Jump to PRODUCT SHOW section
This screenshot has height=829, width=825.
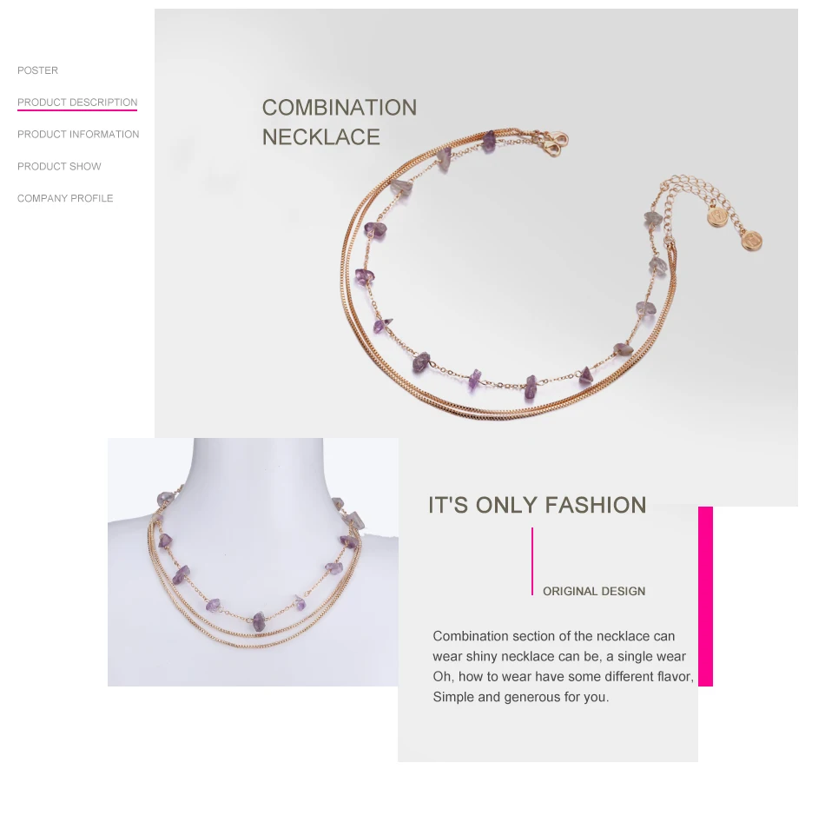[59, 166]
